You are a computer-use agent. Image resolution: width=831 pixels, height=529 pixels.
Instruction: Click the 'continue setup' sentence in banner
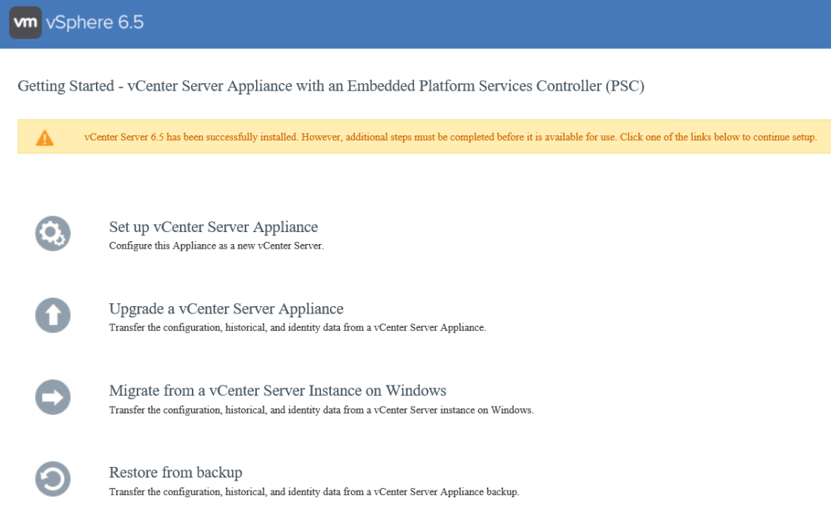tap(718, 138)
